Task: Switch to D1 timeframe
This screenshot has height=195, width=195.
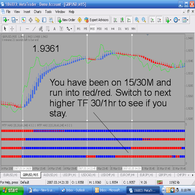Action: click(120, 29)
